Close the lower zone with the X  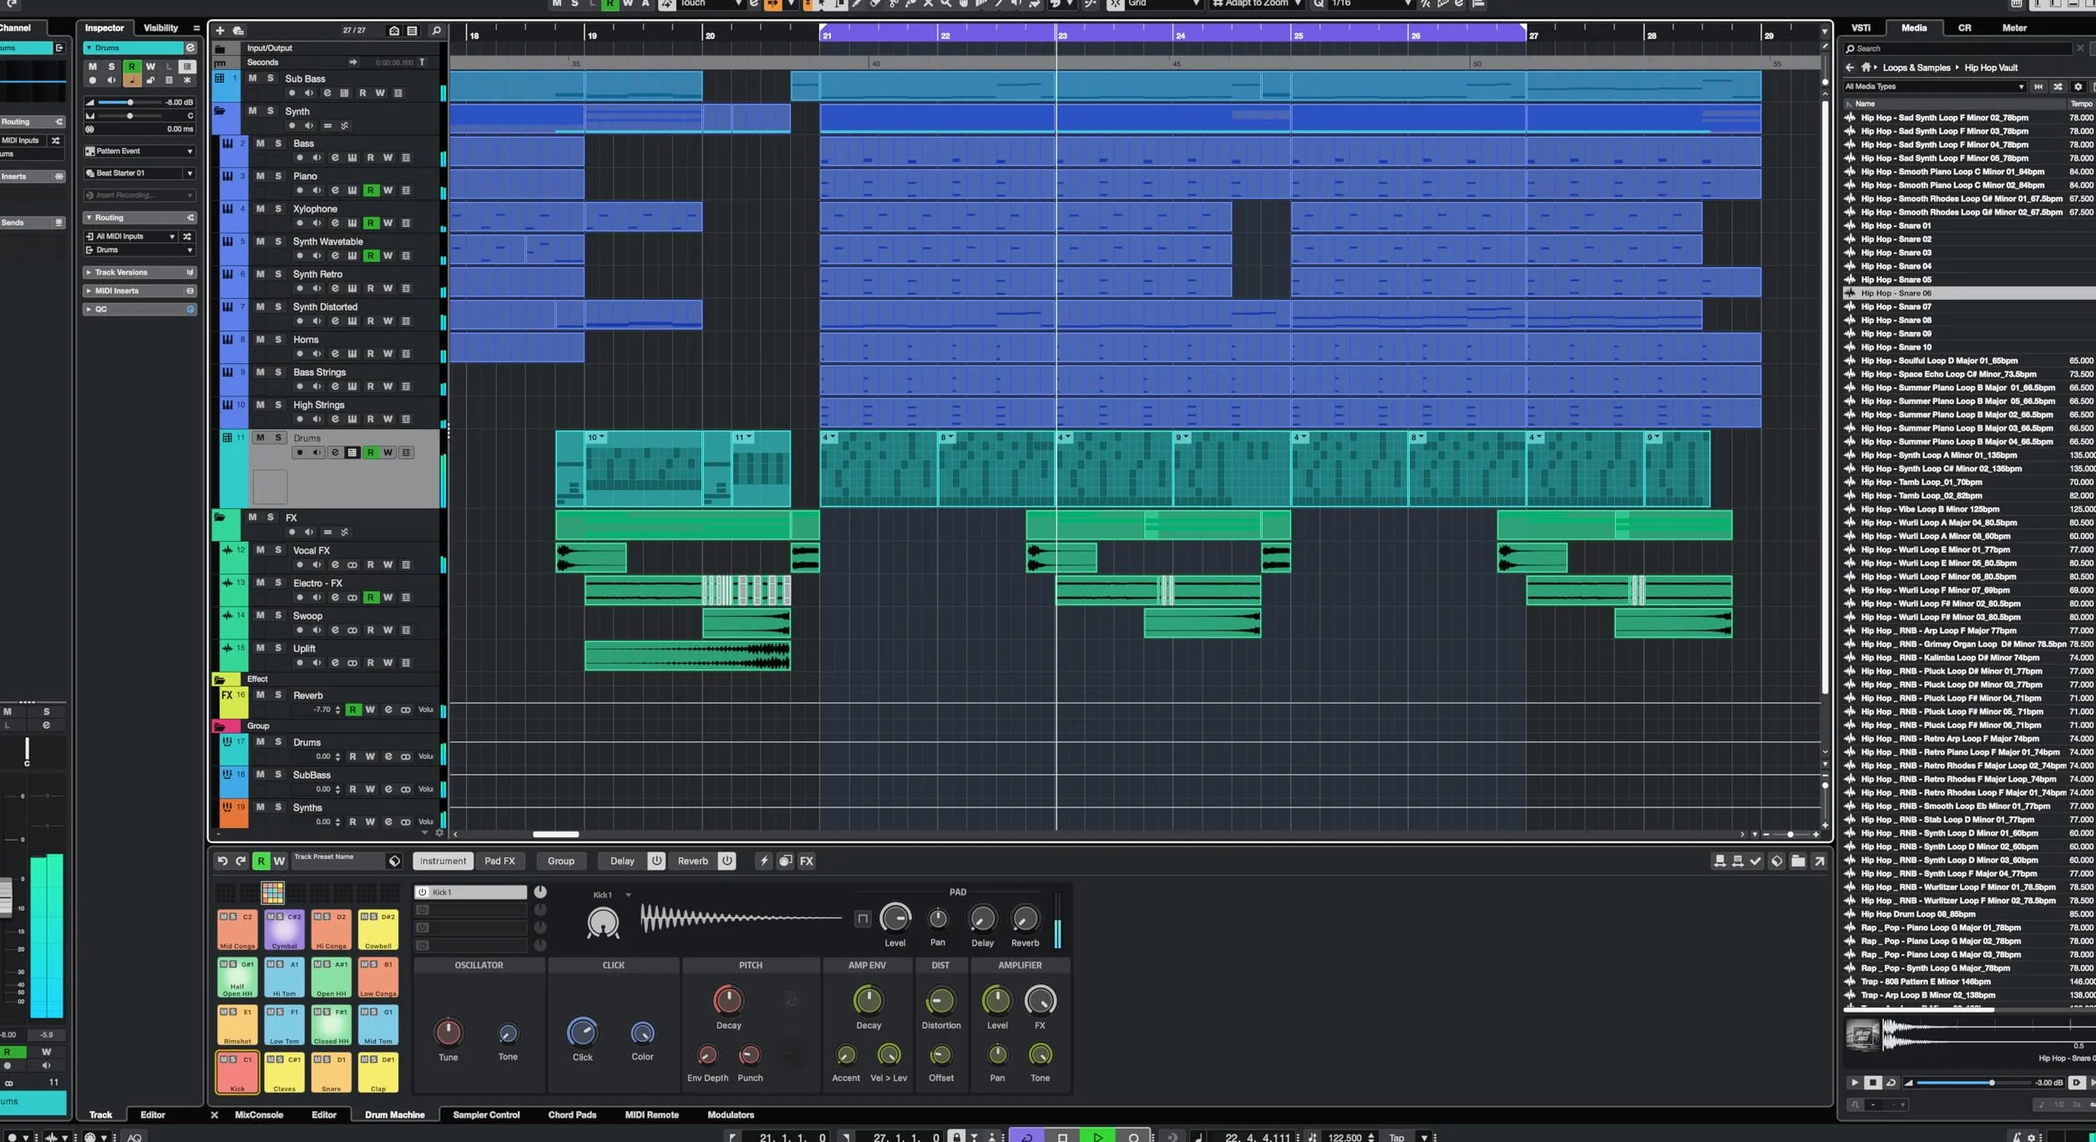pyautogui.click(x=214, y=1114)
